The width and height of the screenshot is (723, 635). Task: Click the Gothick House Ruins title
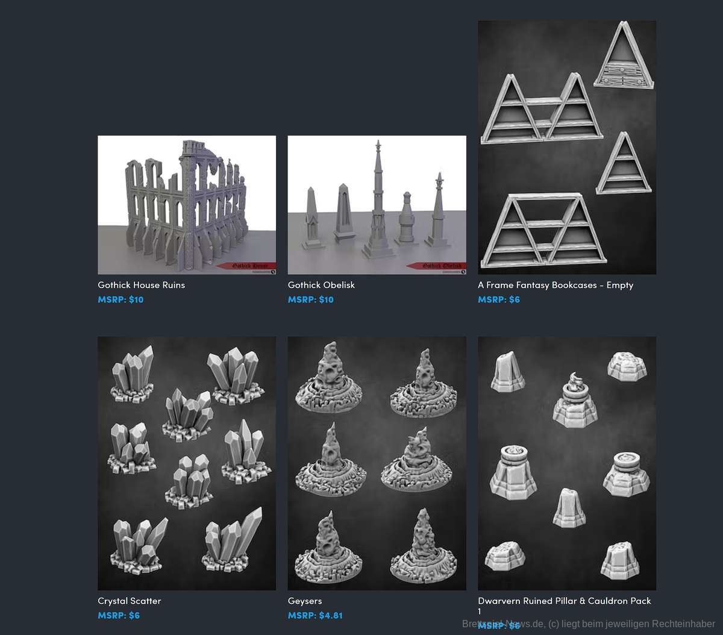pyautogui.click(x=142, y=285)
